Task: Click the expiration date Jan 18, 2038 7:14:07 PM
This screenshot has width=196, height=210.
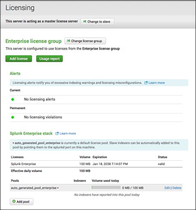Action: click(x=110, y=164)
